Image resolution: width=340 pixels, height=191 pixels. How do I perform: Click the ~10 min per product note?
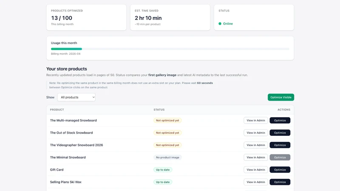tap(147, 24)
